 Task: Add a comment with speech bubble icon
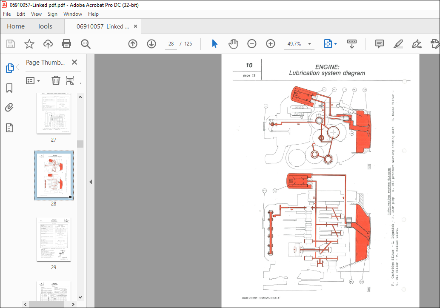(380, 44)
